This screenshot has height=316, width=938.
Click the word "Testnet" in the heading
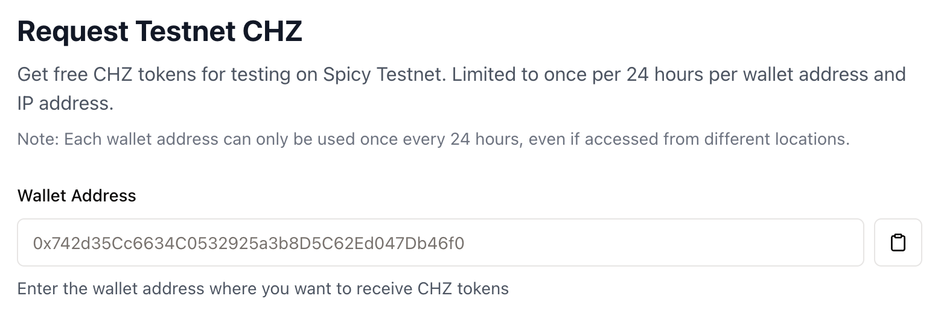click(x=185, y=31)
